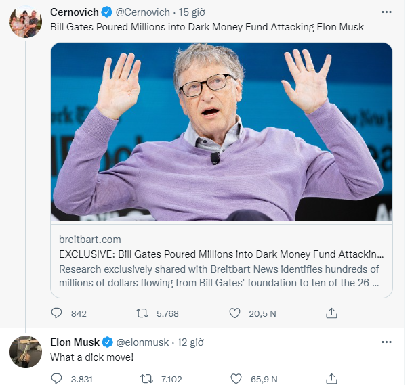Retweet Cernovich's tweet

[143, 313]
